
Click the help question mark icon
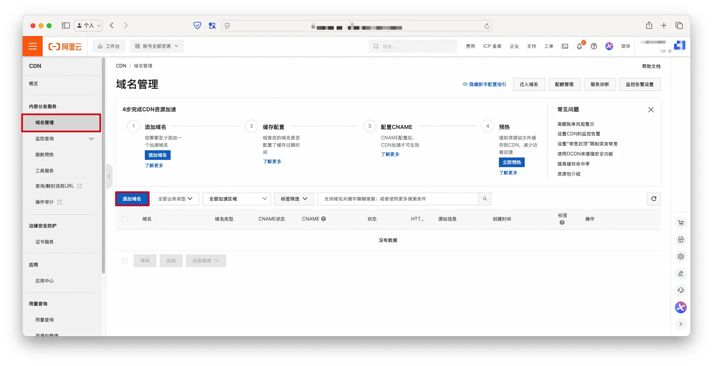coord(593,46)
